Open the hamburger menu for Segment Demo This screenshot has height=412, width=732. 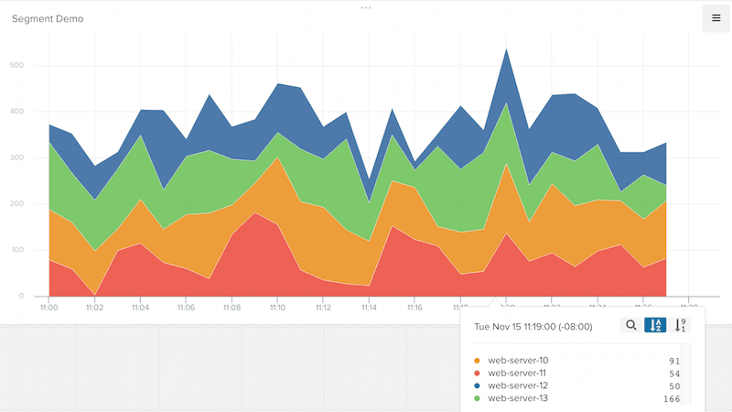(x=716, y=18)
